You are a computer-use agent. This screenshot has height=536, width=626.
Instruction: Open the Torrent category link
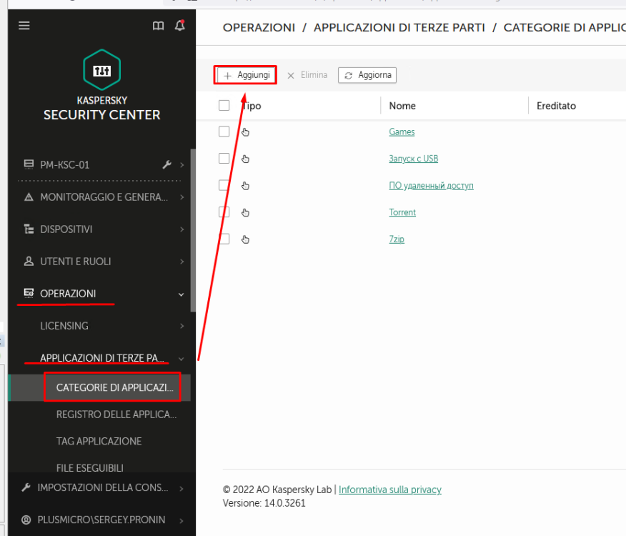[402, 212]
